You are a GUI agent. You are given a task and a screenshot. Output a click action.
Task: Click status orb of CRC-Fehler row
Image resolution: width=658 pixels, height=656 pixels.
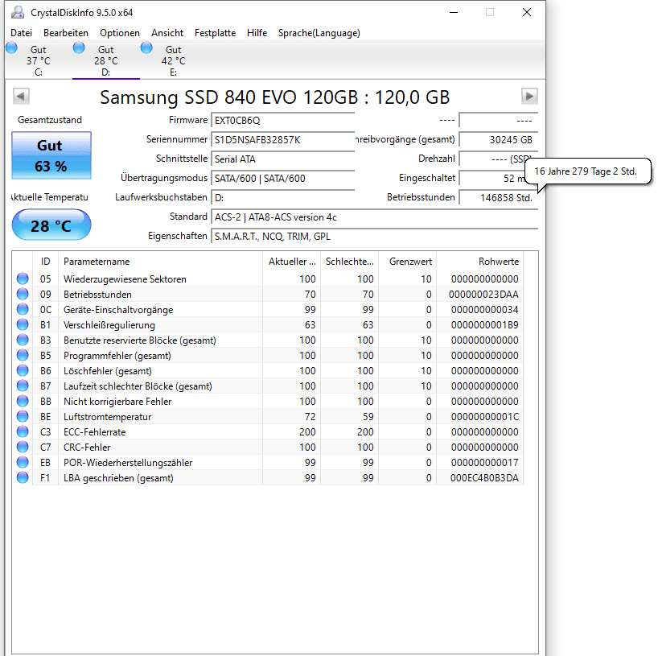23,447
